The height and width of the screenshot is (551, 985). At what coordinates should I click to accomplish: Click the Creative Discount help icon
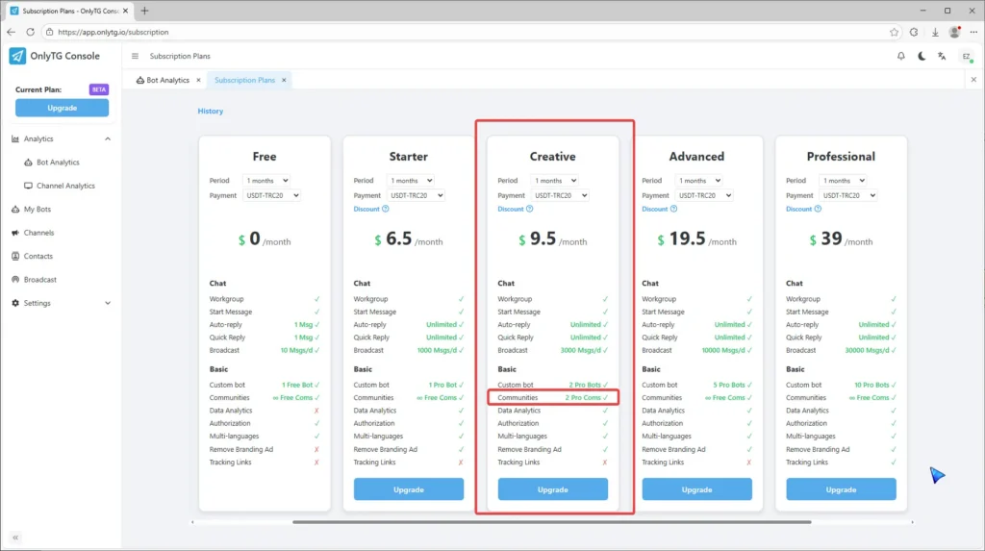530,209
